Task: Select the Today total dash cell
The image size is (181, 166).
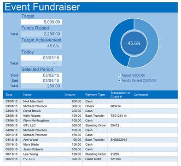Action: [x=41, y=63]
